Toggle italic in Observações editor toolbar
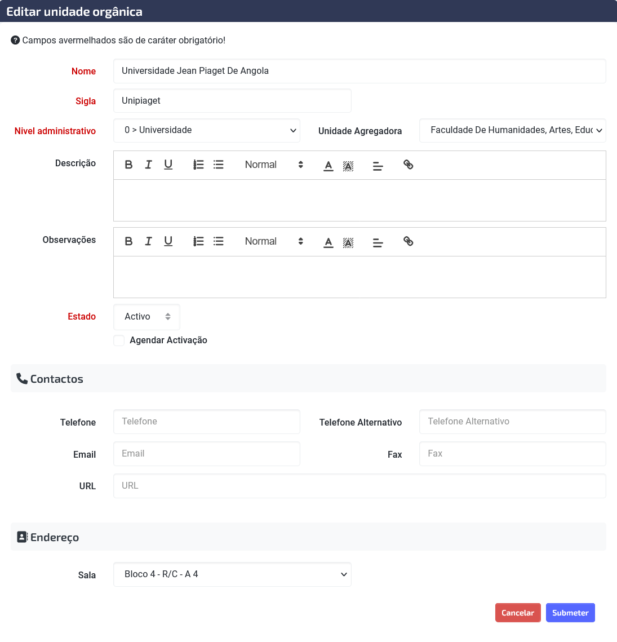Viewport: 617px width, 642px height. (x=148, y=241)
